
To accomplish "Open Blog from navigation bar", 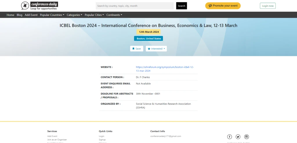I will [19, 15].
